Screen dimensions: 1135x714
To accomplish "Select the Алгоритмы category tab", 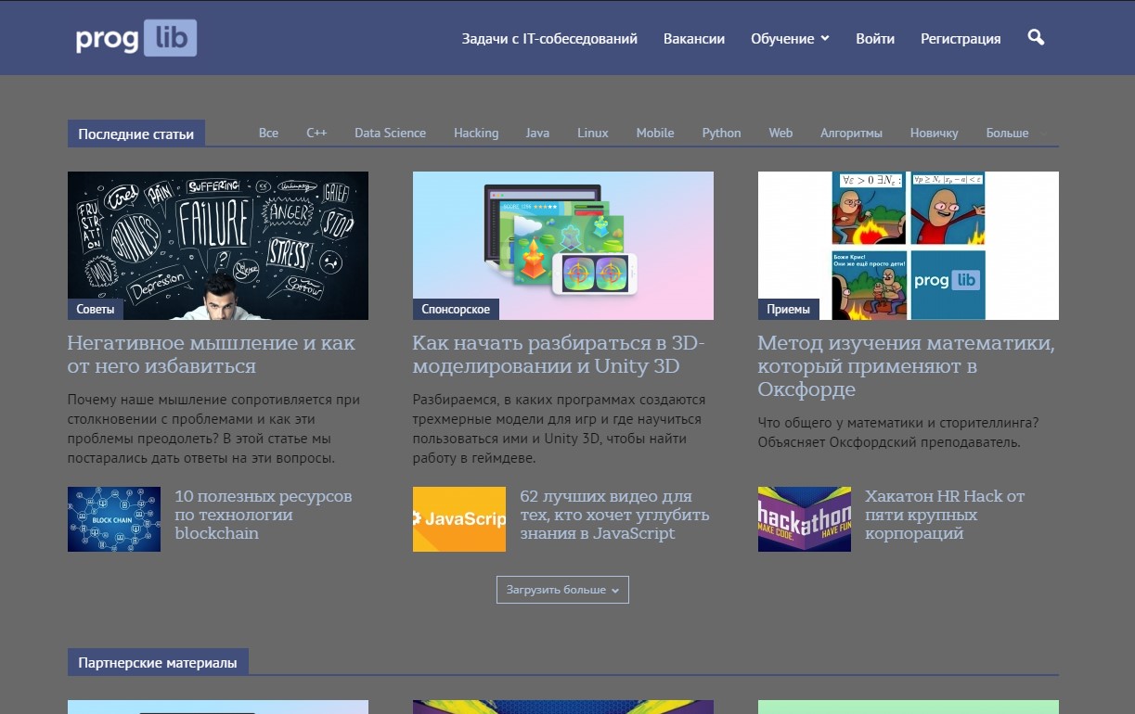I will tap(851, 133).
